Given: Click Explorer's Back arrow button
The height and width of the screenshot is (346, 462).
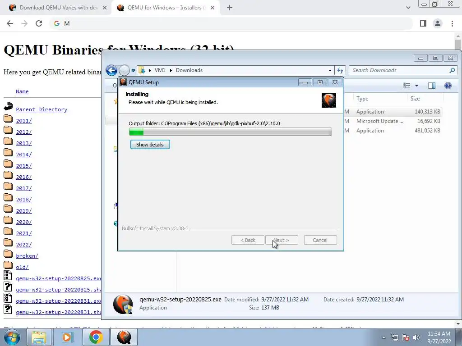Looking at the screenshot, I should coord(112,70).
